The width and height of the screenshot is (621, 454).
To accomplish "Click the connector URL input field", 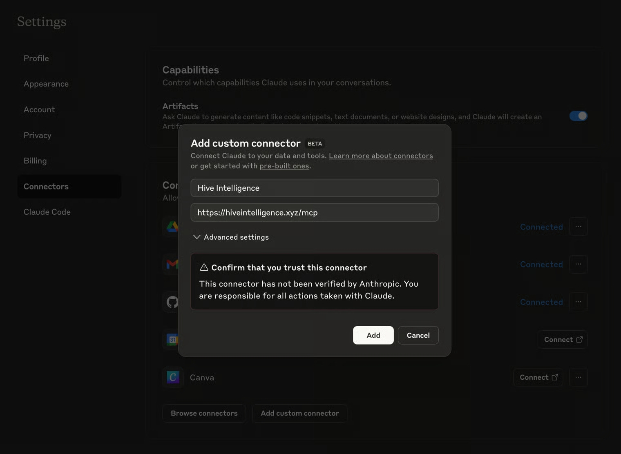I will coord(315,212).
